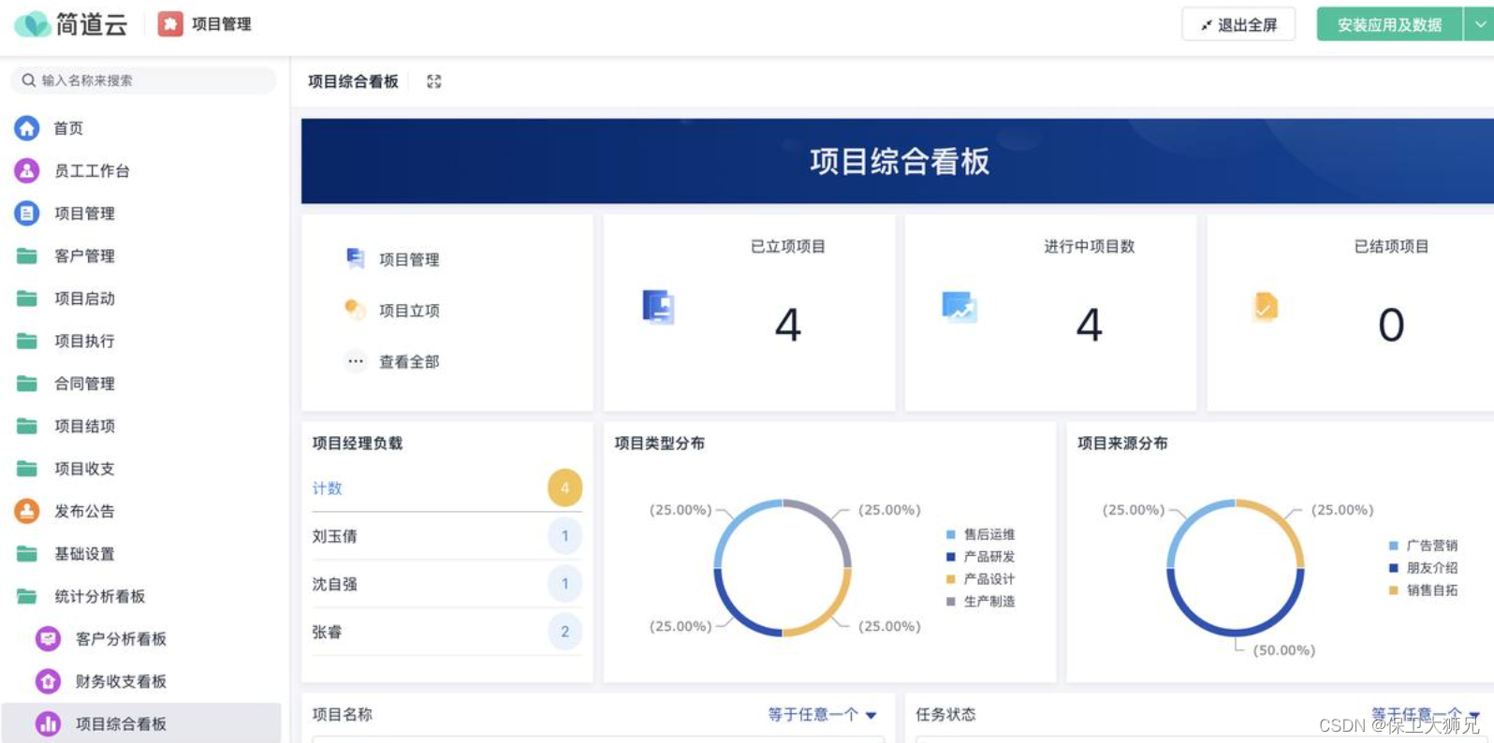Click the value 4 under 已立项项目
The image size is (1494, 743).
(x=788, y=325)
